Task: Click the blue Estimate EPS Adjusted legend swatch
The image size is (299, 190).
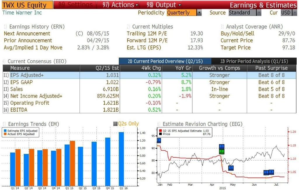Action: pyautogui.click(x=5, y=131)
